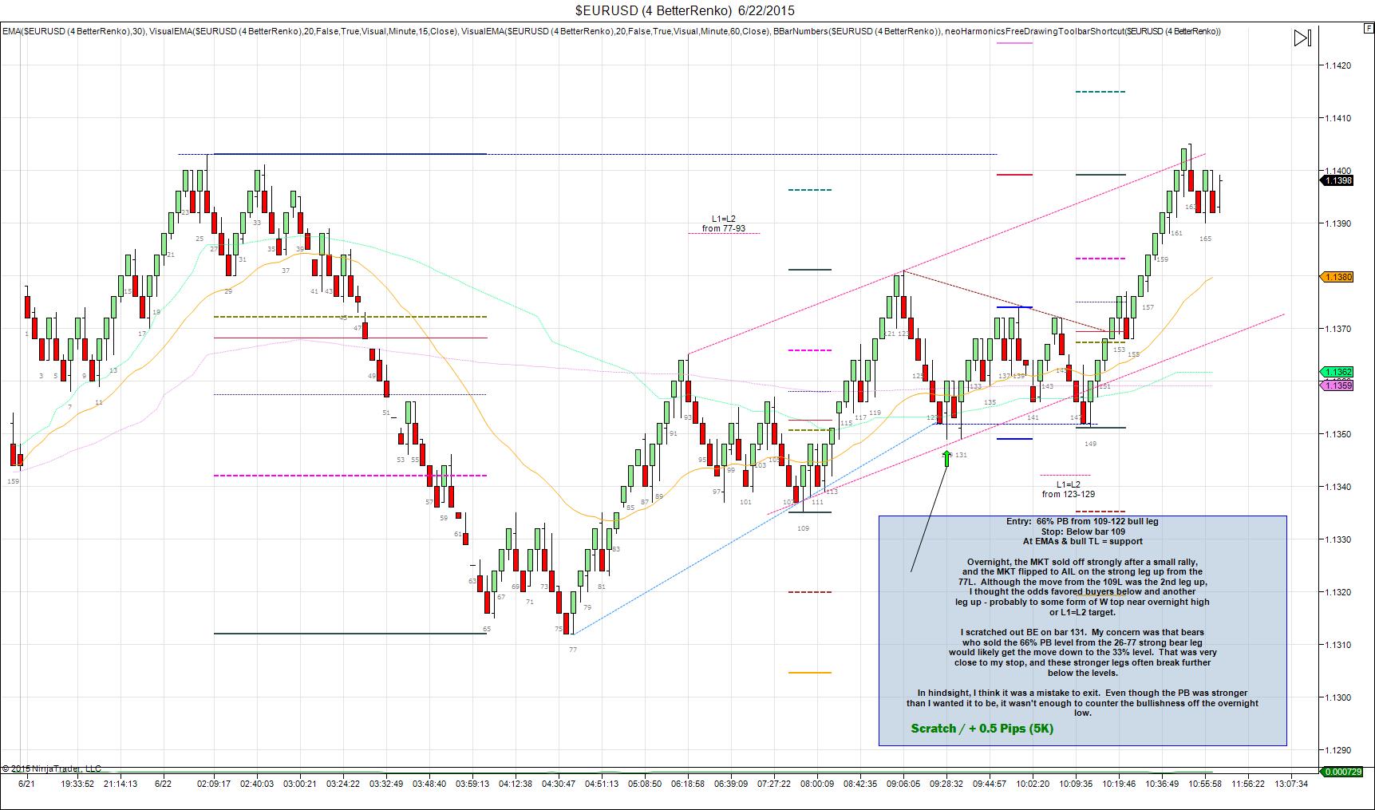Click the 1.1320 price axis label
The image size is (1375, 810).
tap(1337, 592)
